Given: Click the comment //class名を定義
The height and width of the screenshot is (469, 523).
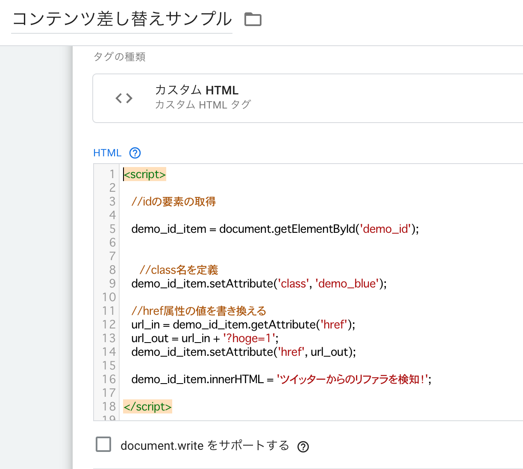Looking at the screenshot, I should pyautogui.click(x=179, y=270).
